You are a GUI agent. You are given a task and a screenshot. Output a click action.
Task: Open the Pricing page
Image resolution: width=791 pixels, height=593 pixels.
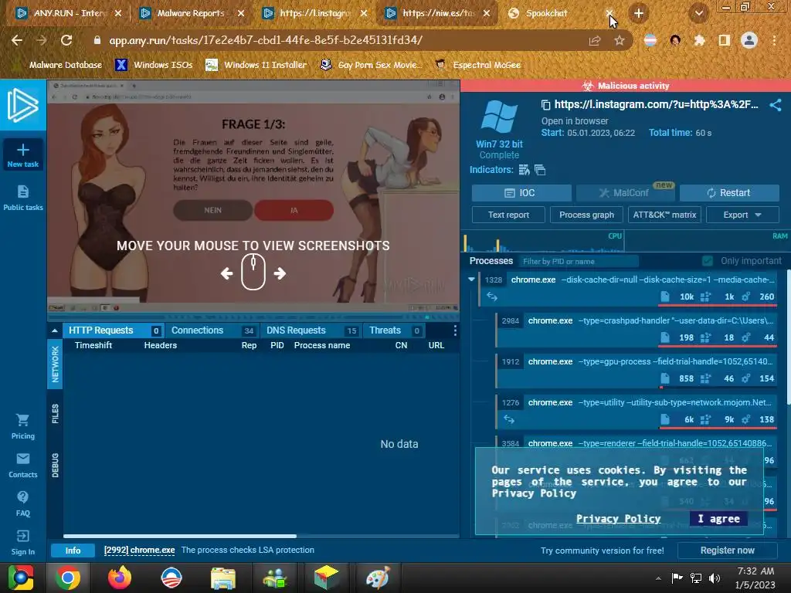(x=22, y=426)
